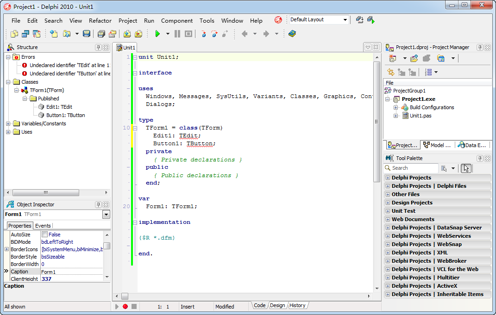Select the Unit1 editor tab

tap(126, 48)
